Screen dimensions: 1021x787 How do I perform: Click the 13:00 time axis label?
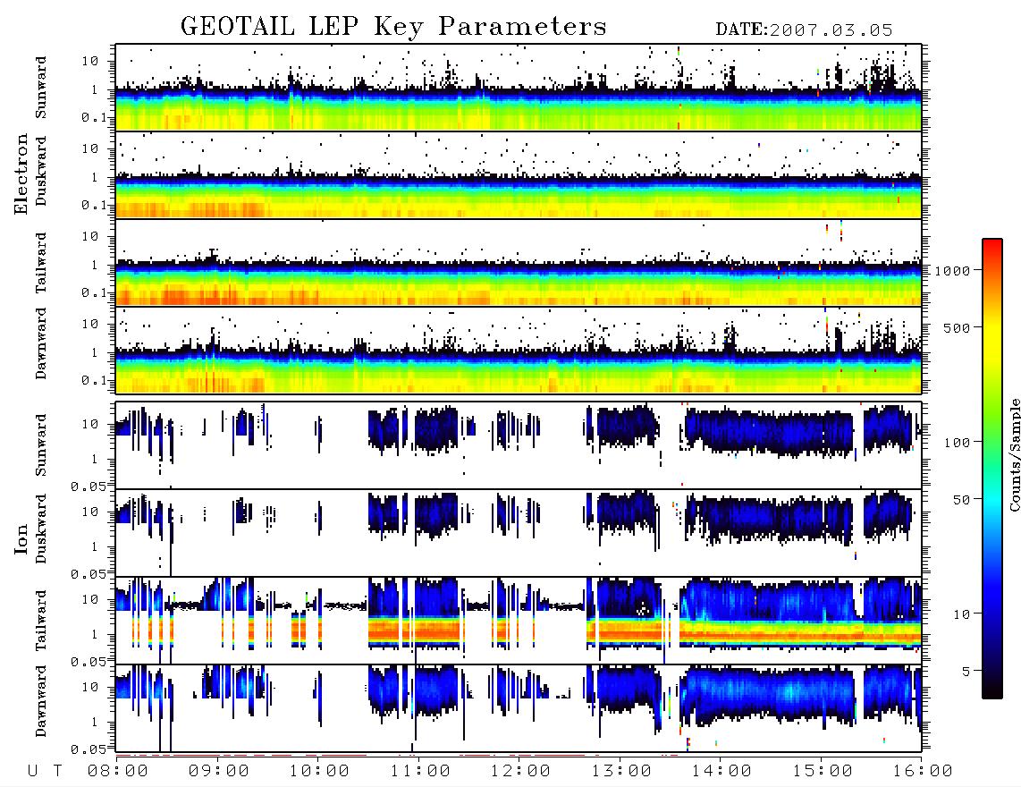621,772
